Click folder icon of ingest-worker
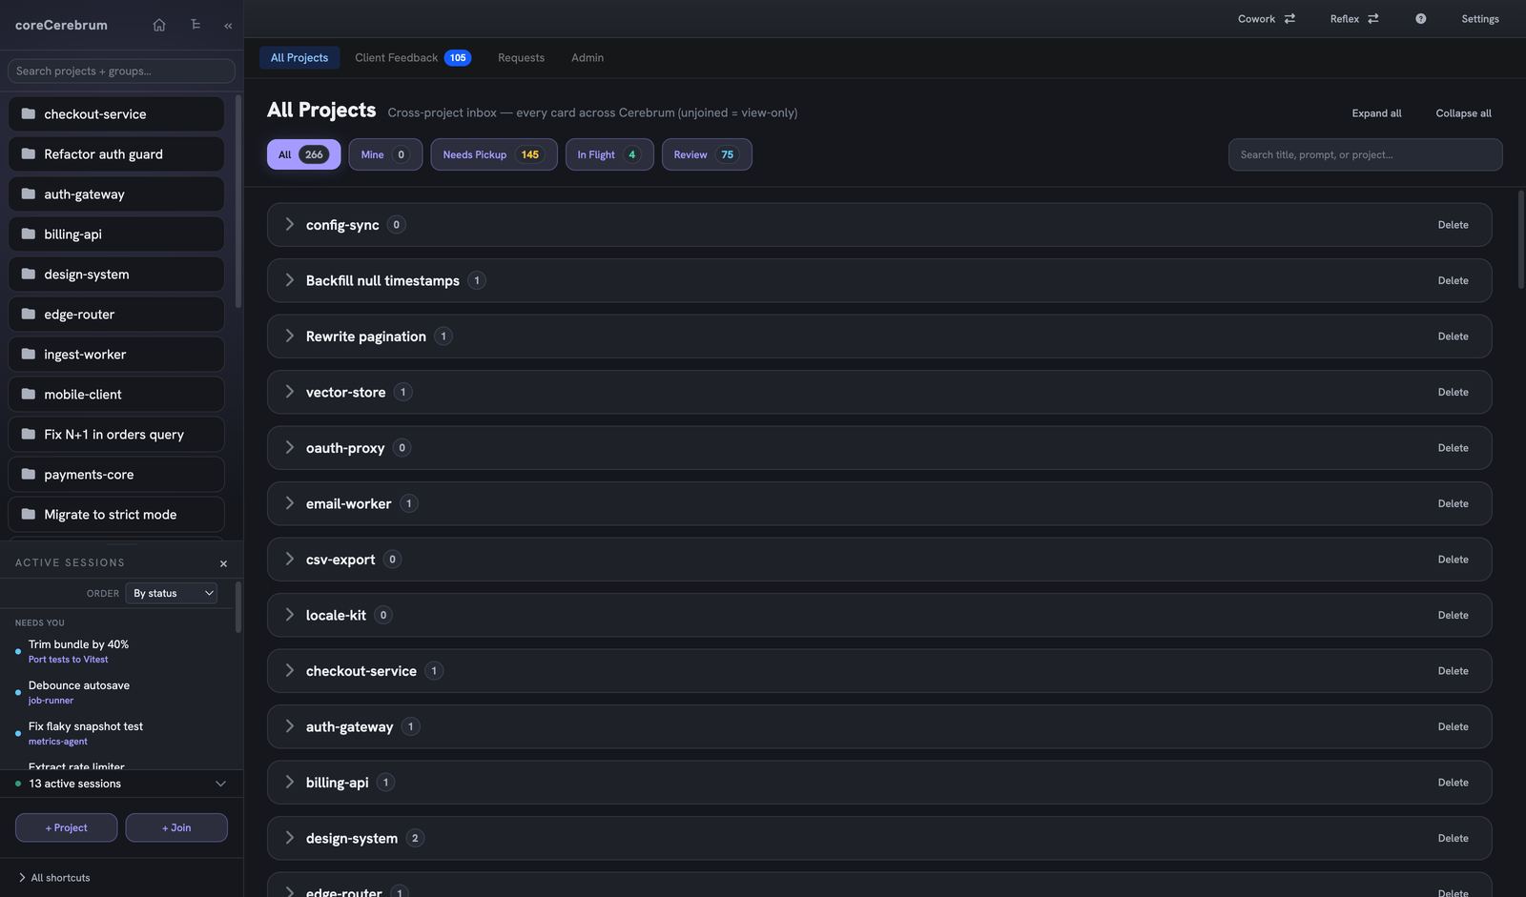Image resolution: width=1526 pixels, height=897 pixels. [29, 354]
